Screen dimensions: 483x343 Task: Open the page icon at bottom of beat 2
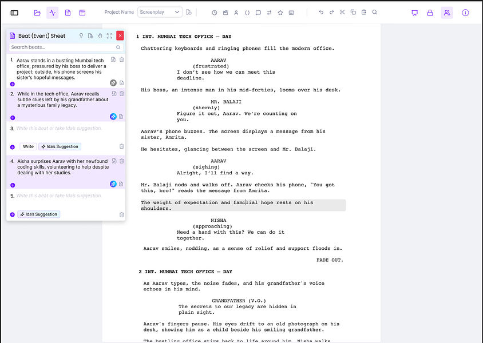121,117
